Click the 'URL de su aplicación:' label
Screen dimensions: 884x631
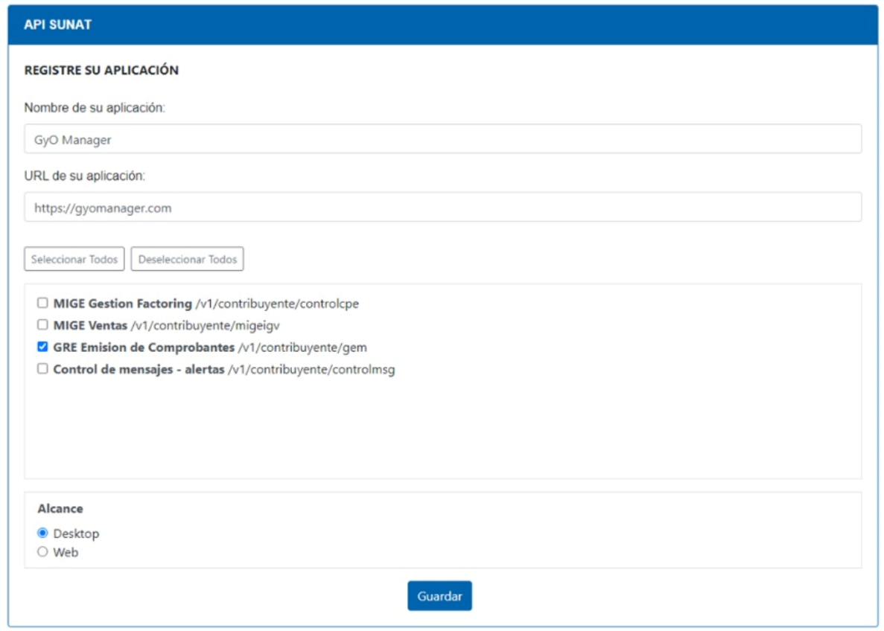pos(85,176)
